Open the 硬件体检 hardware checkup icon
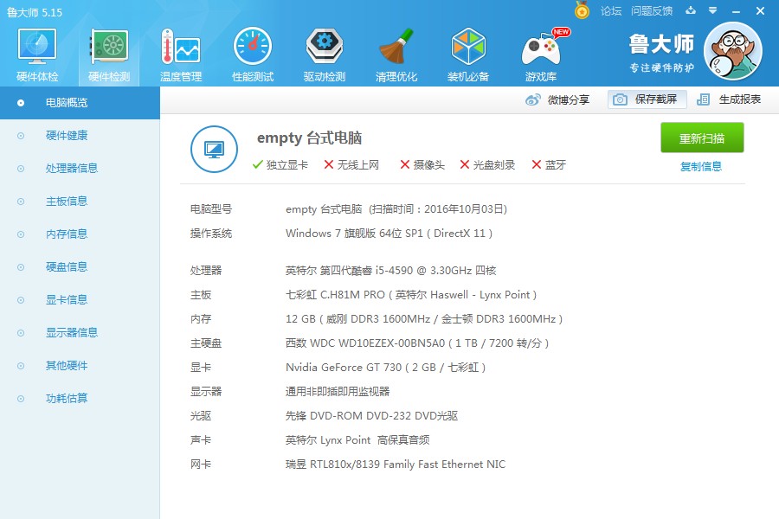This screenshot has width=779, height=519. (x=37, y=54)
